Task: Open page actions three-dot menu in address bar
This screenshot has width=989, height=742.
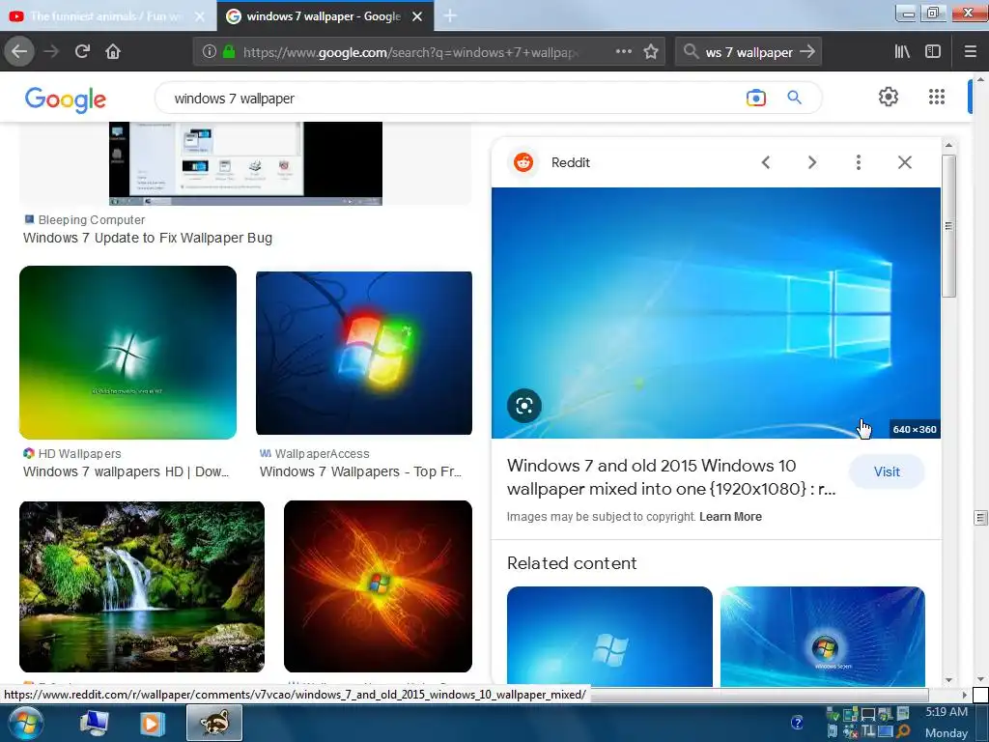Action: (x=624, y=51)
